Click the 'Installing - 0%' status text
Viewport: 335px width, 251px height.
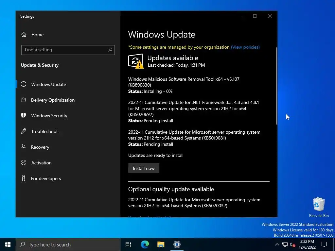tap(158, 92)
